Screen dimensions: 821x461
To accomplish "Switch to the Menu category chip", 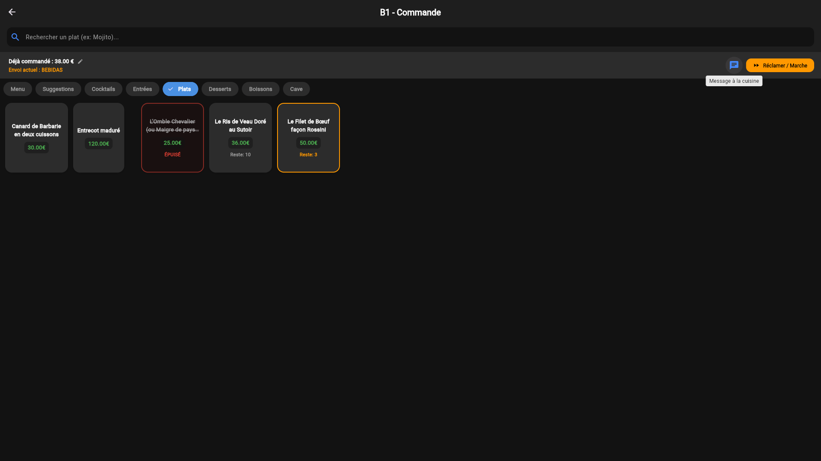I will click(18, 89).
